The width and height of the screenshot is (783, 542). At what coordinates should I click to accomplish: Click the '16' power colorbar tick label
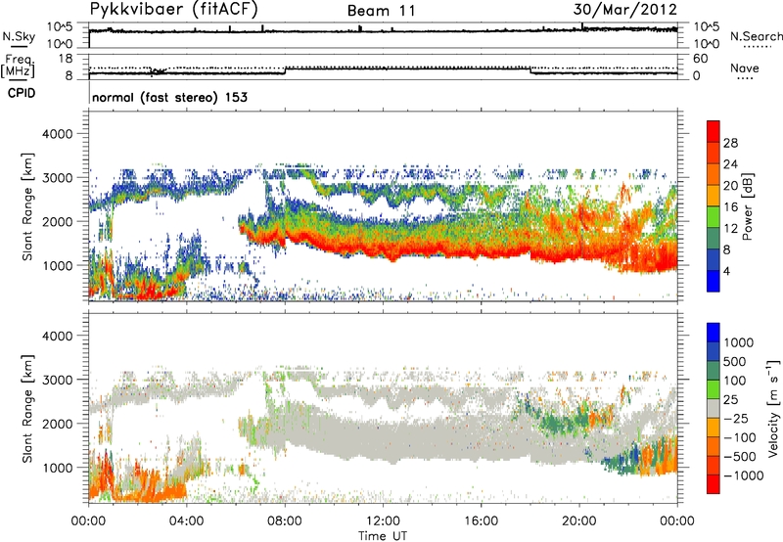point(730,207)
